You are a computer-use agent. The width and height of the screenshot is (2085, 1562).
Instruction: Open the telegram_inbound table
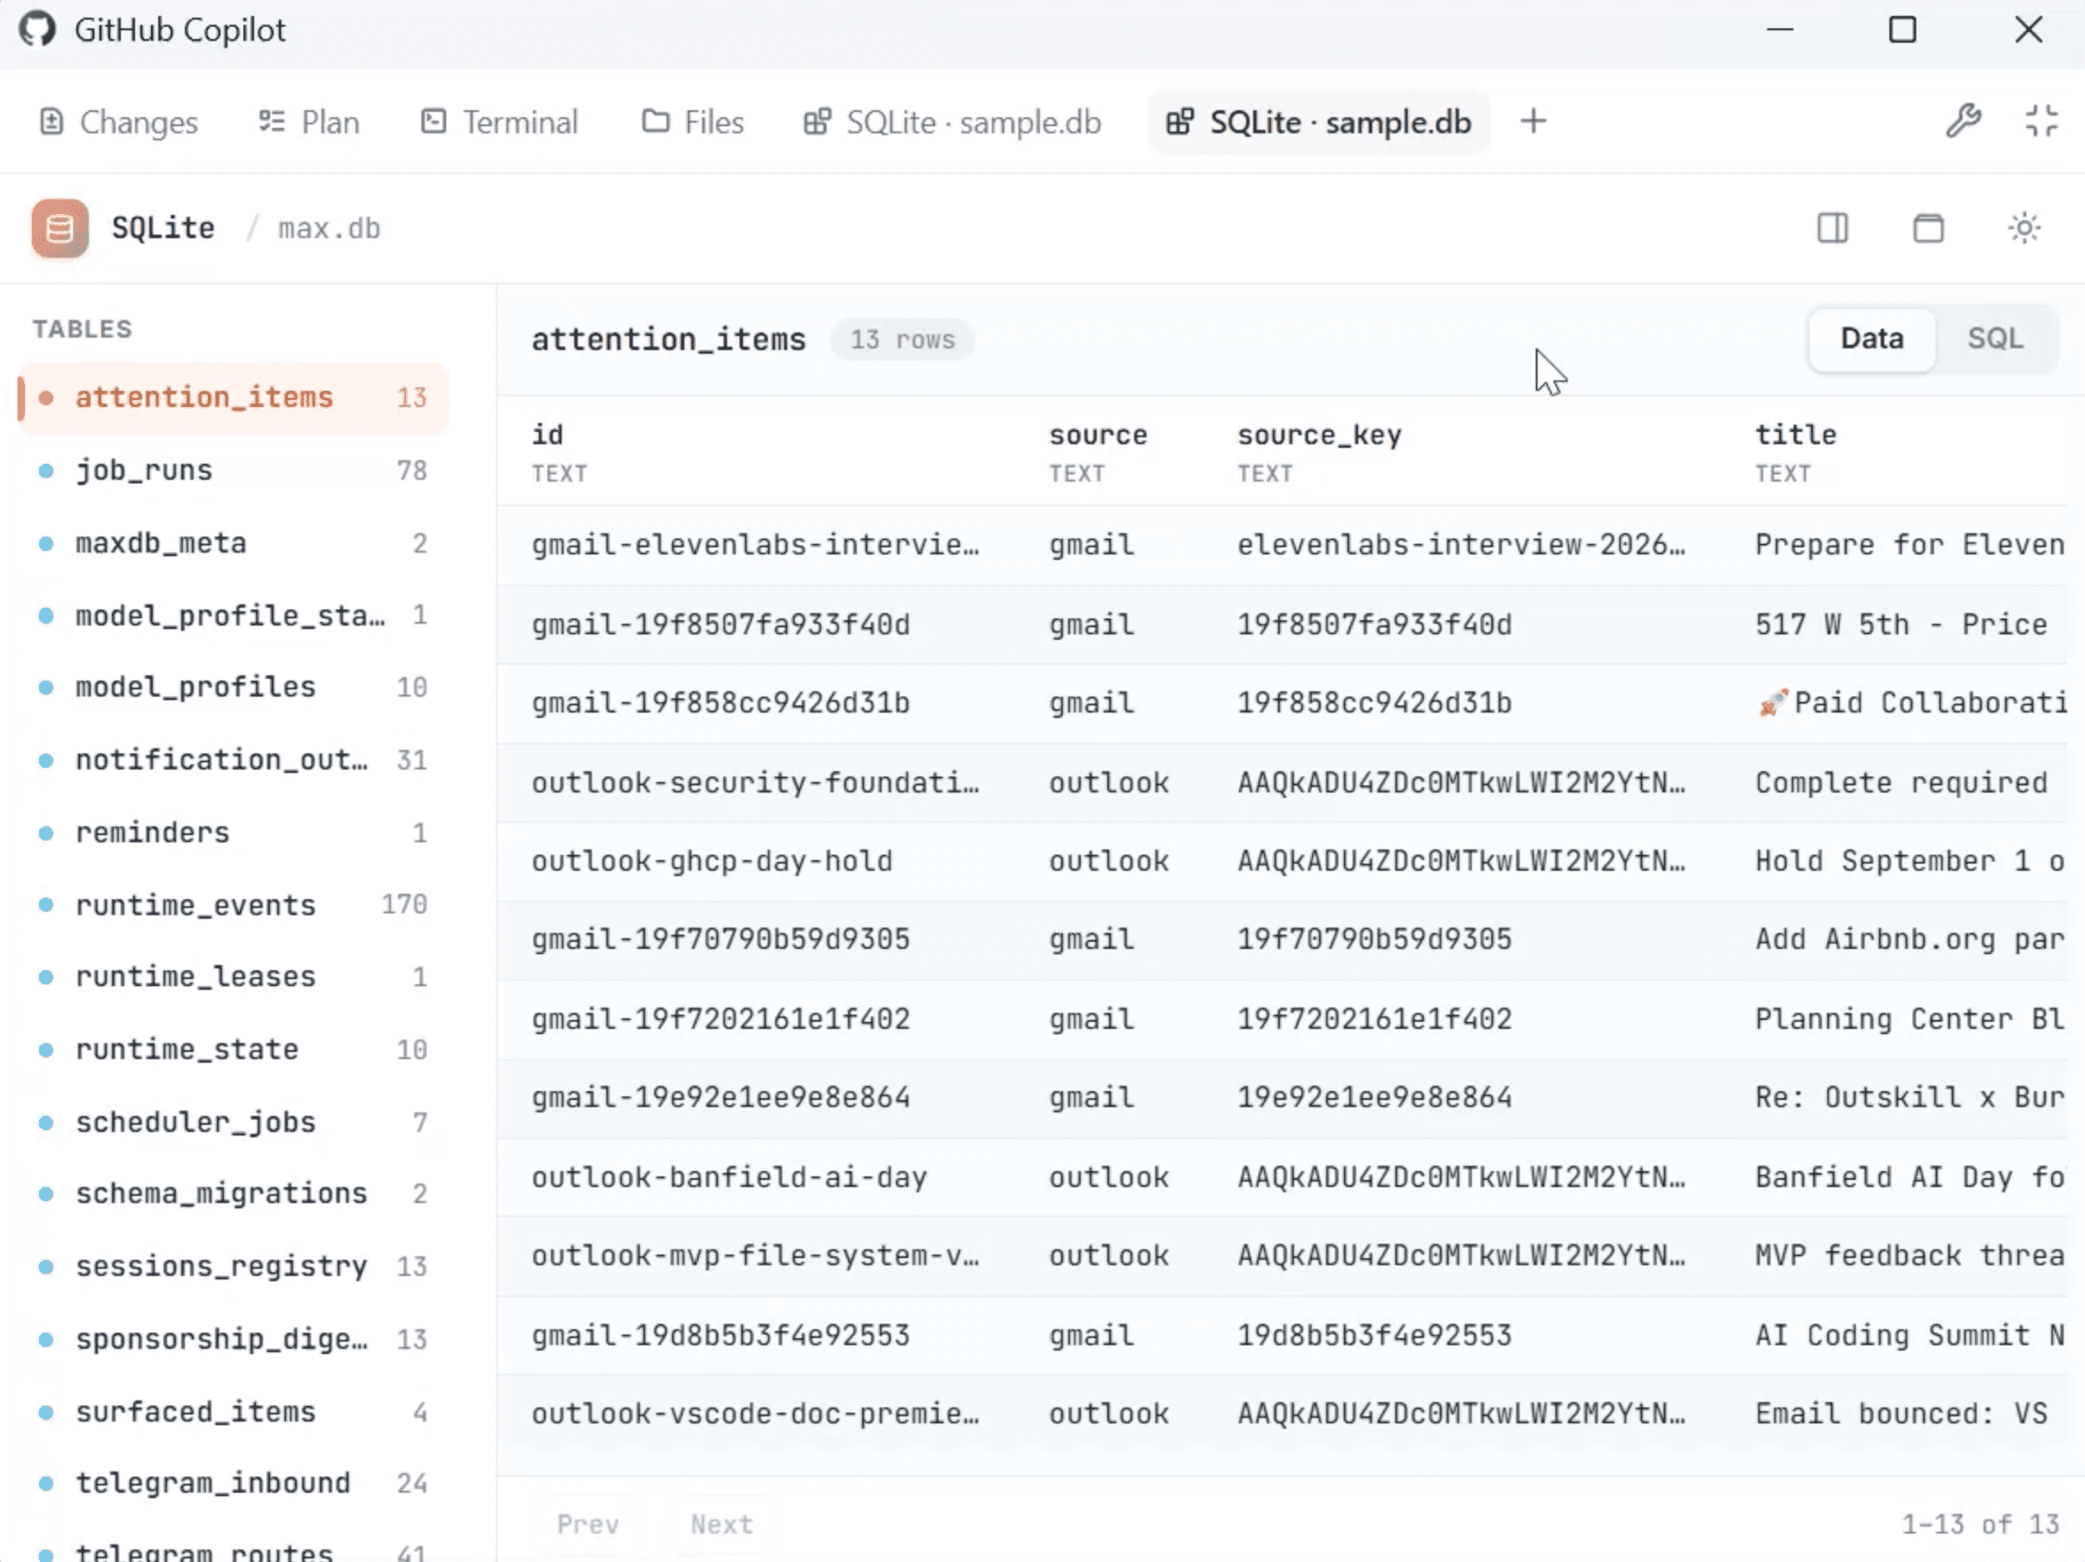(x=233, y=1483)
